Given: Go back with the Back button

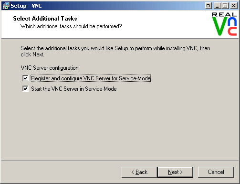Looking at the screenshot, I should [x=139, y=172].
